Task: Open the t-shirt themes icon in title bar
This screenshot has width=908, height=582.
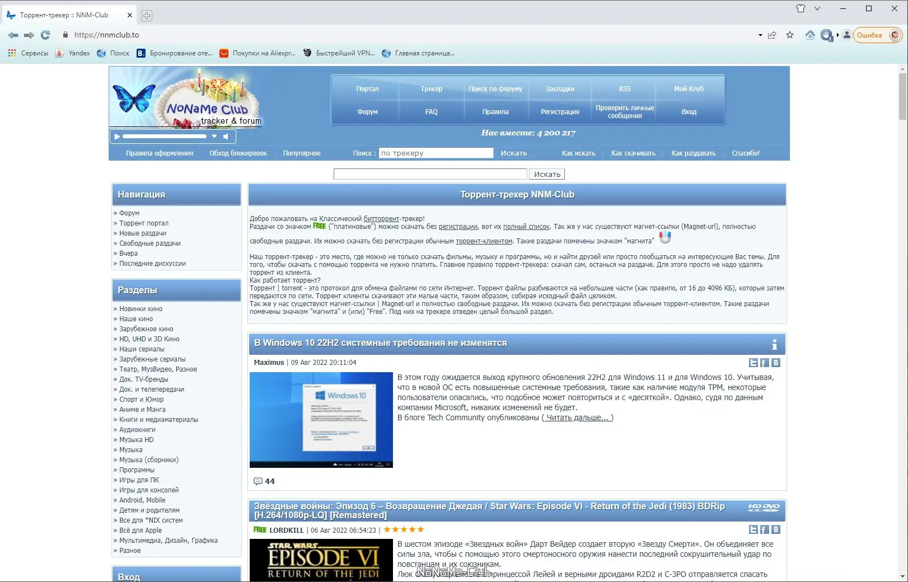Action: 801,8
